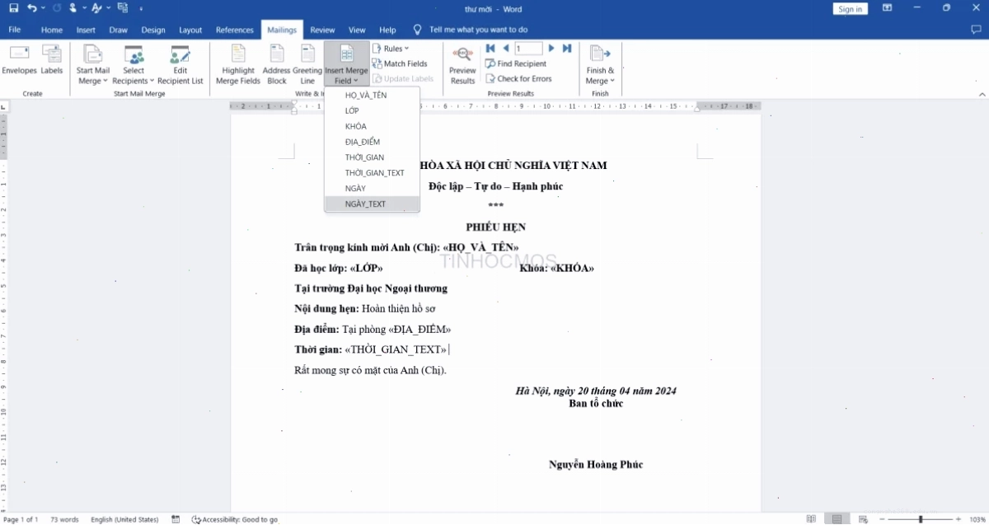Select ĐỊA_ĐIỂM merge field from list
Viewport: 989px width, 525px height.
373,142
